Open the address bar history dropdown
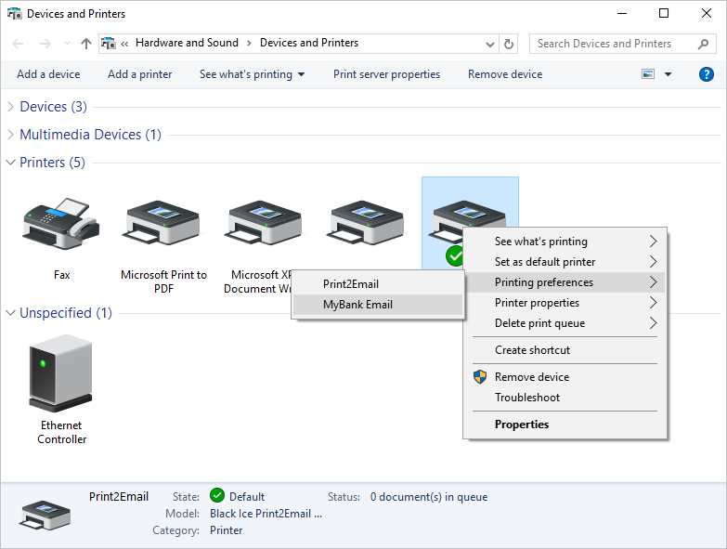 (x=489, y=44)
